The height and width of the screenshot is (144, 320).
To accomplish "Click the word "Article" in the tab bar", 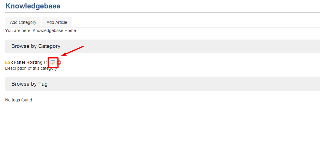I will (61, 22).
